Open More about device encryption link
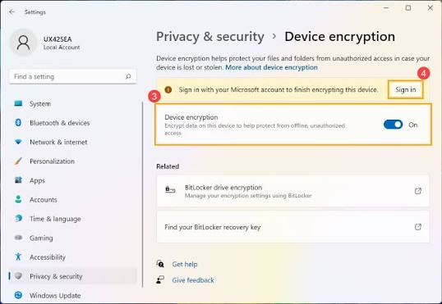Image resolution: width=442 pixels, height=304 pixels. [271, 67]
